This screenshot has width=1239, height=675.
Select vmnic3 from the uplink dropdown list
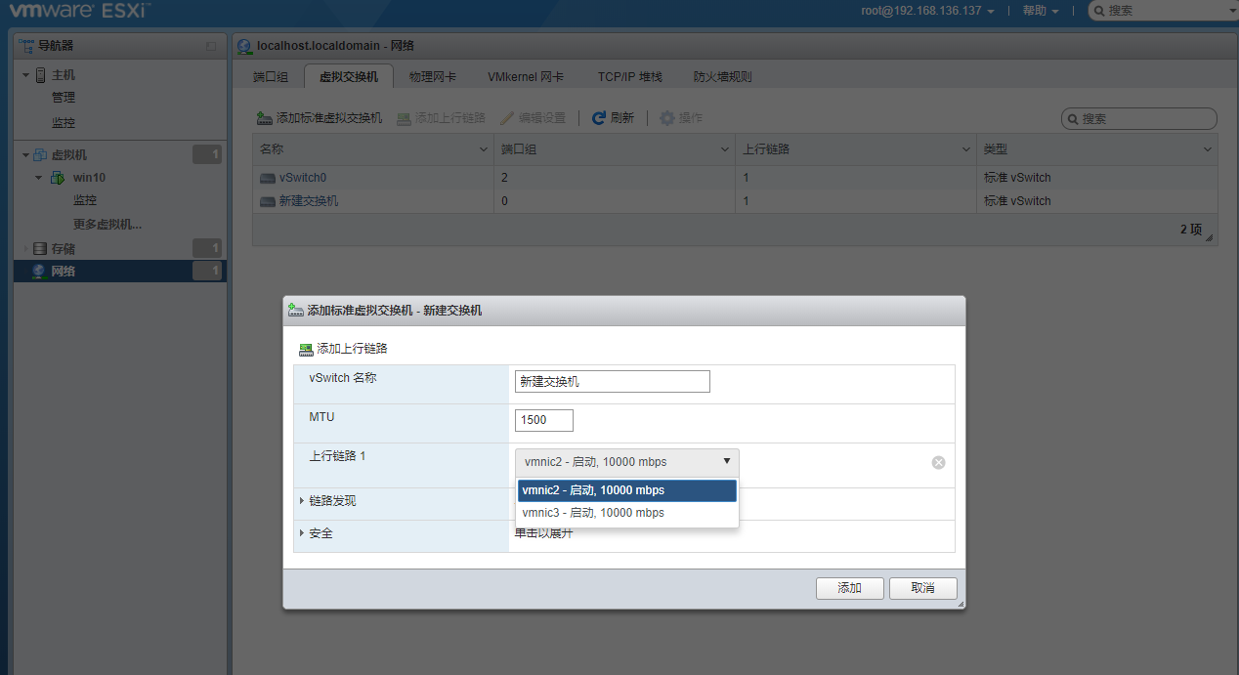tap(593, 513)
